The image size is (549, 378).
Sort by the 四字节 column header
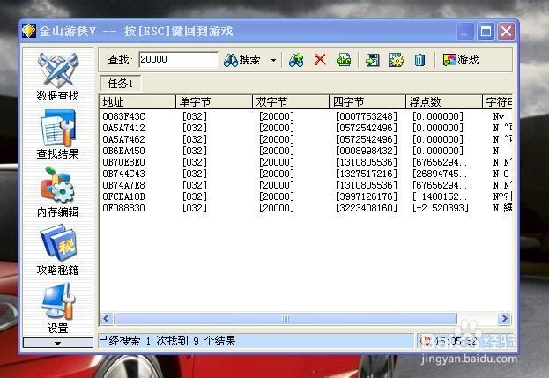pos(367,102)
